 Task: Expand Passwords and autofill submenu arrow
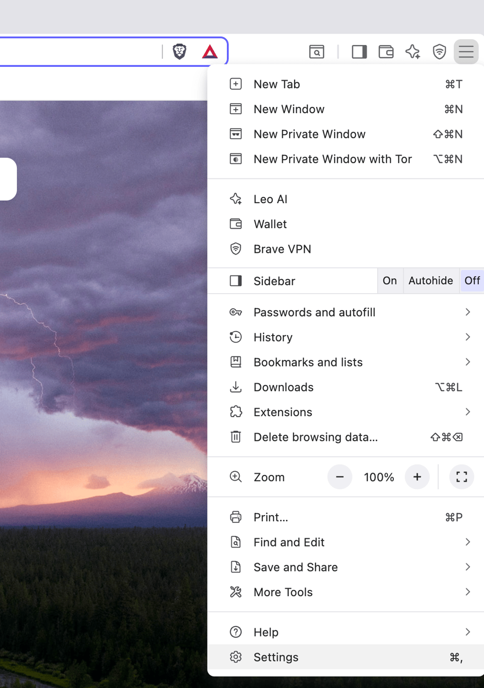(468, 312)
